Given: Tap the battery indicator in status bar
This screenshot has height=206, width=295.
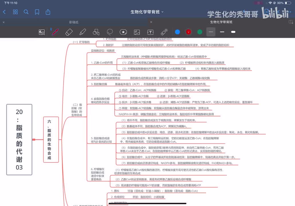Looking at the screenshot, I should pyautogui.click(x=288, y=3).
